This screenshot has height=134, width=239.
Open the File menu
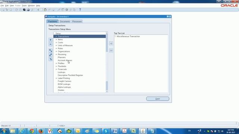[x=2, y=6]
